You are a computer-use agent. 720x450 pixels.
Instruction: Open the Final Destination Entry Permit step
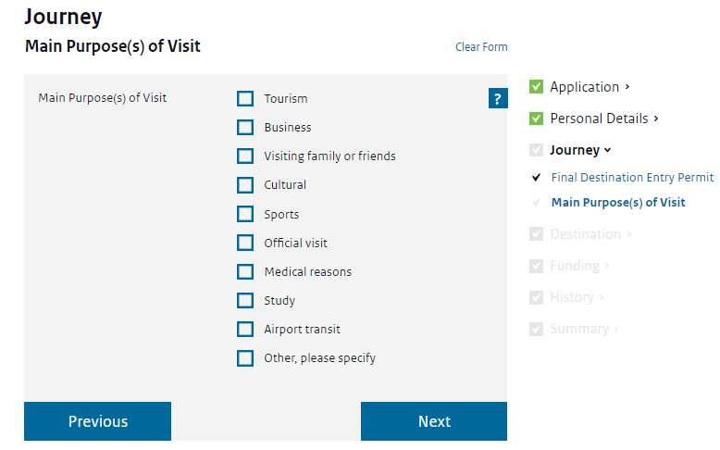(x=632, y=177)
